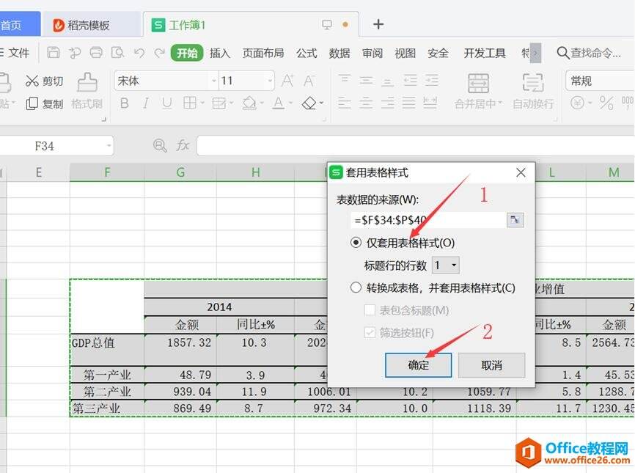Select the 仅套用表格样式 radio button
635x473 pixels.
coord(356,243)
